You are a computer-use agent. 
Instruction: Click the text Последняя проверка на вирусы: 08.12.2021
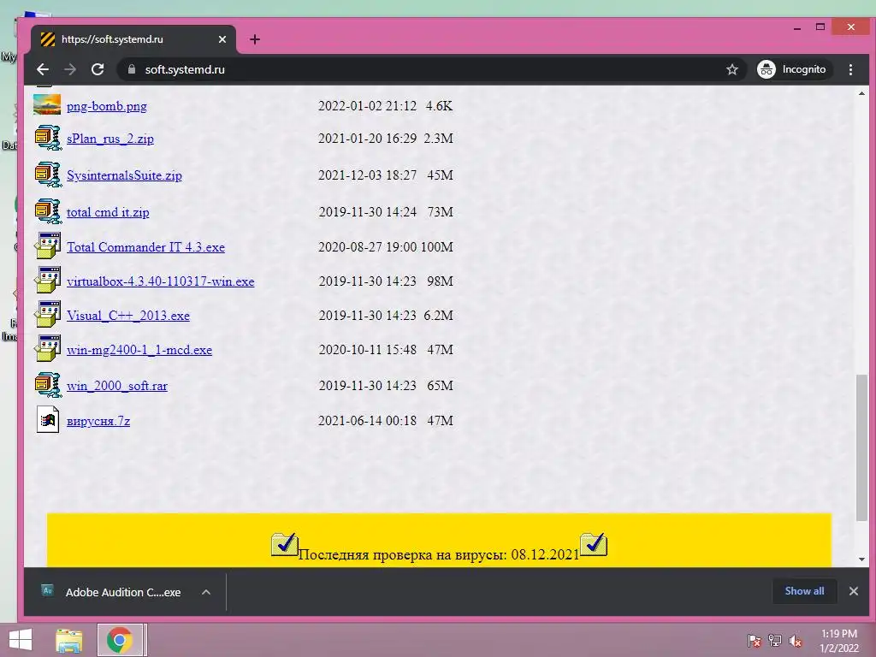439,554
